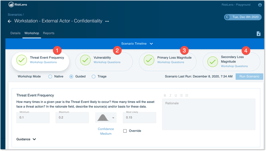Image resolution: width=266 pixels, height=151 pixels.
Task: Click the Most Likely value field
Action: tap(139, 117)
